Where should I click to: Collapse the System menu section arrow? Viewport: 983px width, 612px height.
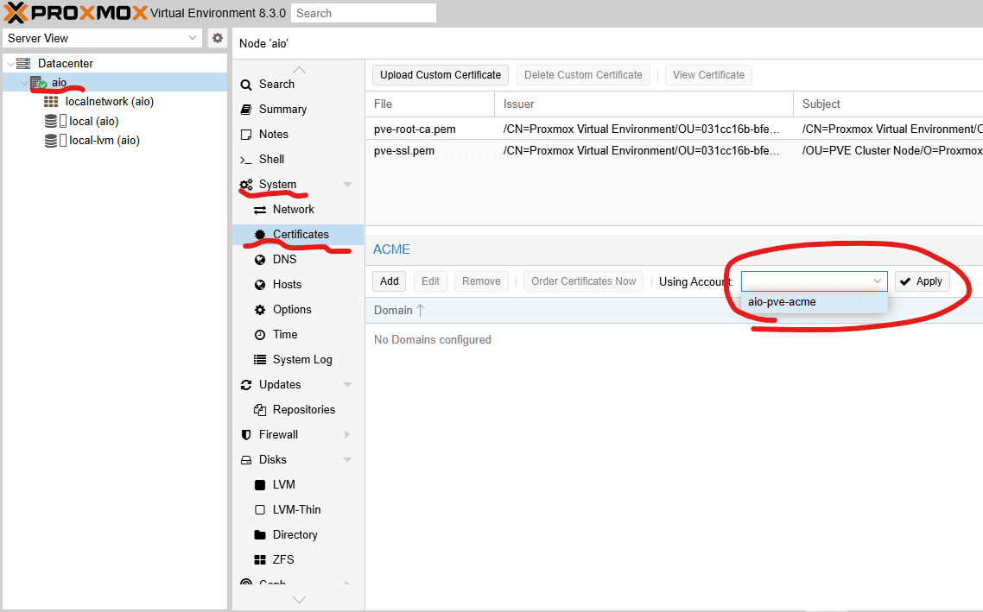pyautogui.click(x=347, y=185)
